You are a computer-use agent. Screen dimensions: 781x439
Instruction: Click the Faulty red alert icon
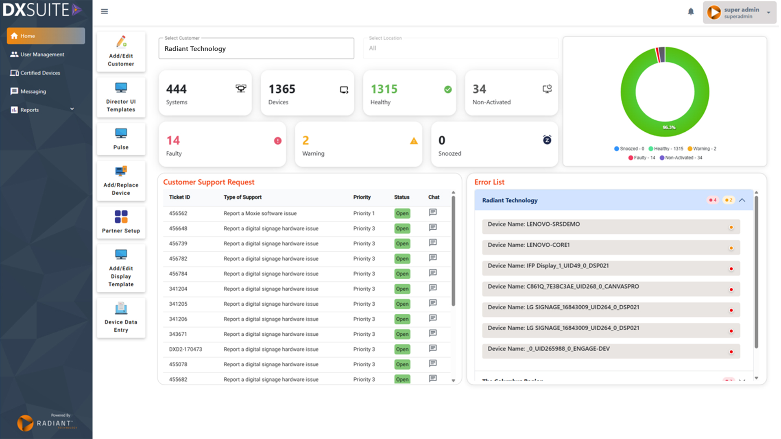click(278, 141)
